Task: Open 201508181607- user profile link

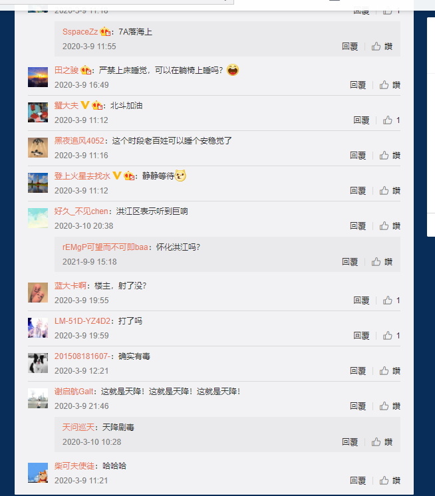Action: [82, 356]
